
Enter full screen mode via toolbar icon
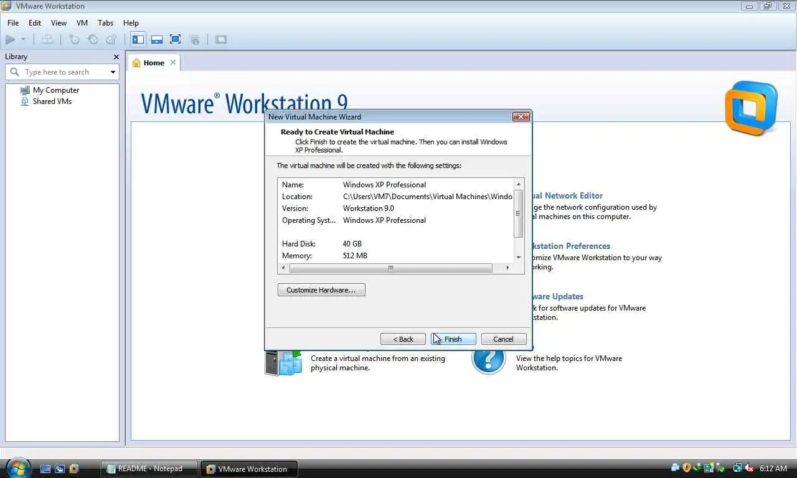(x=176, y=39)
